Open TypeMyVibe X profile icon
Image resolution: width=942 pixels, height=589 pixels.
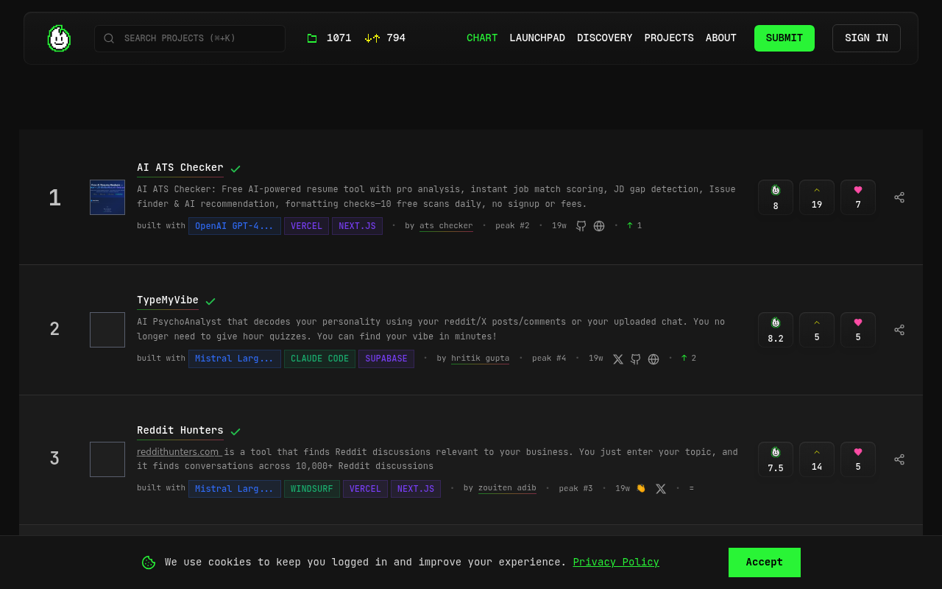618,359
